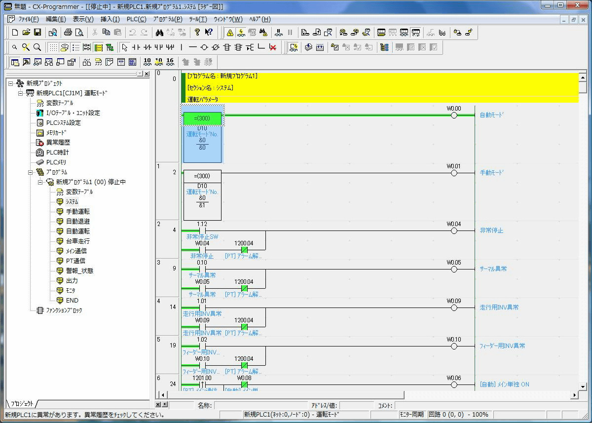Image resolution: width=592 pixels, height=423 pixels.
Task: Open About help with the yellow question mark icon
Action: [197, 33]
